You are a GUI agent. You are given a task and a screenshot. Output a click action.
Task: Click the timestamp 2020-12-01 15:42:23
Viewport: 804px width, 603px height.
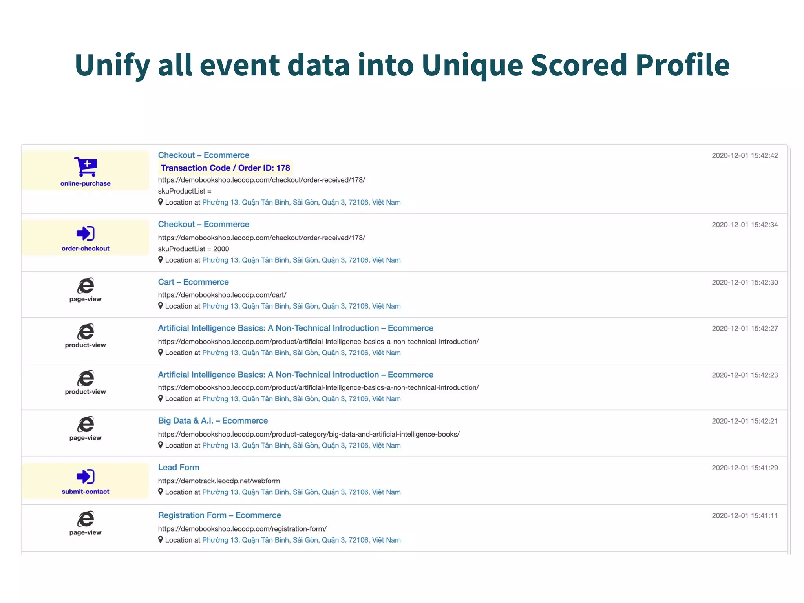click(x=745, y=375)
